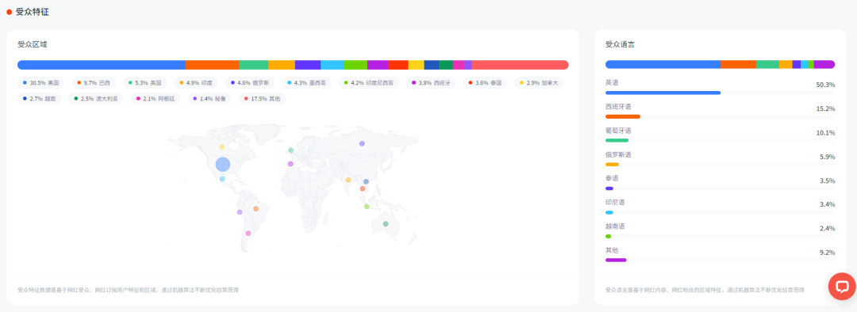This screenshot has width=857, height=312.
Task: Click the 受众特征 section heading
Action: click(33, 11)
